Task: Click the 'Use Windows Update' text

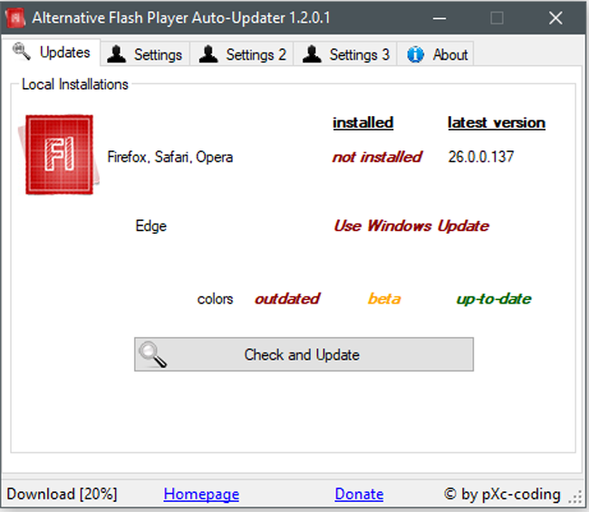Action: [x=411, y=226]
